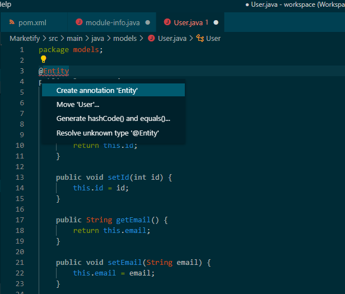This screenshot has height=294, width=345.
Task: Click setEmail method name on line 21
Action: (x=125, y=262)
